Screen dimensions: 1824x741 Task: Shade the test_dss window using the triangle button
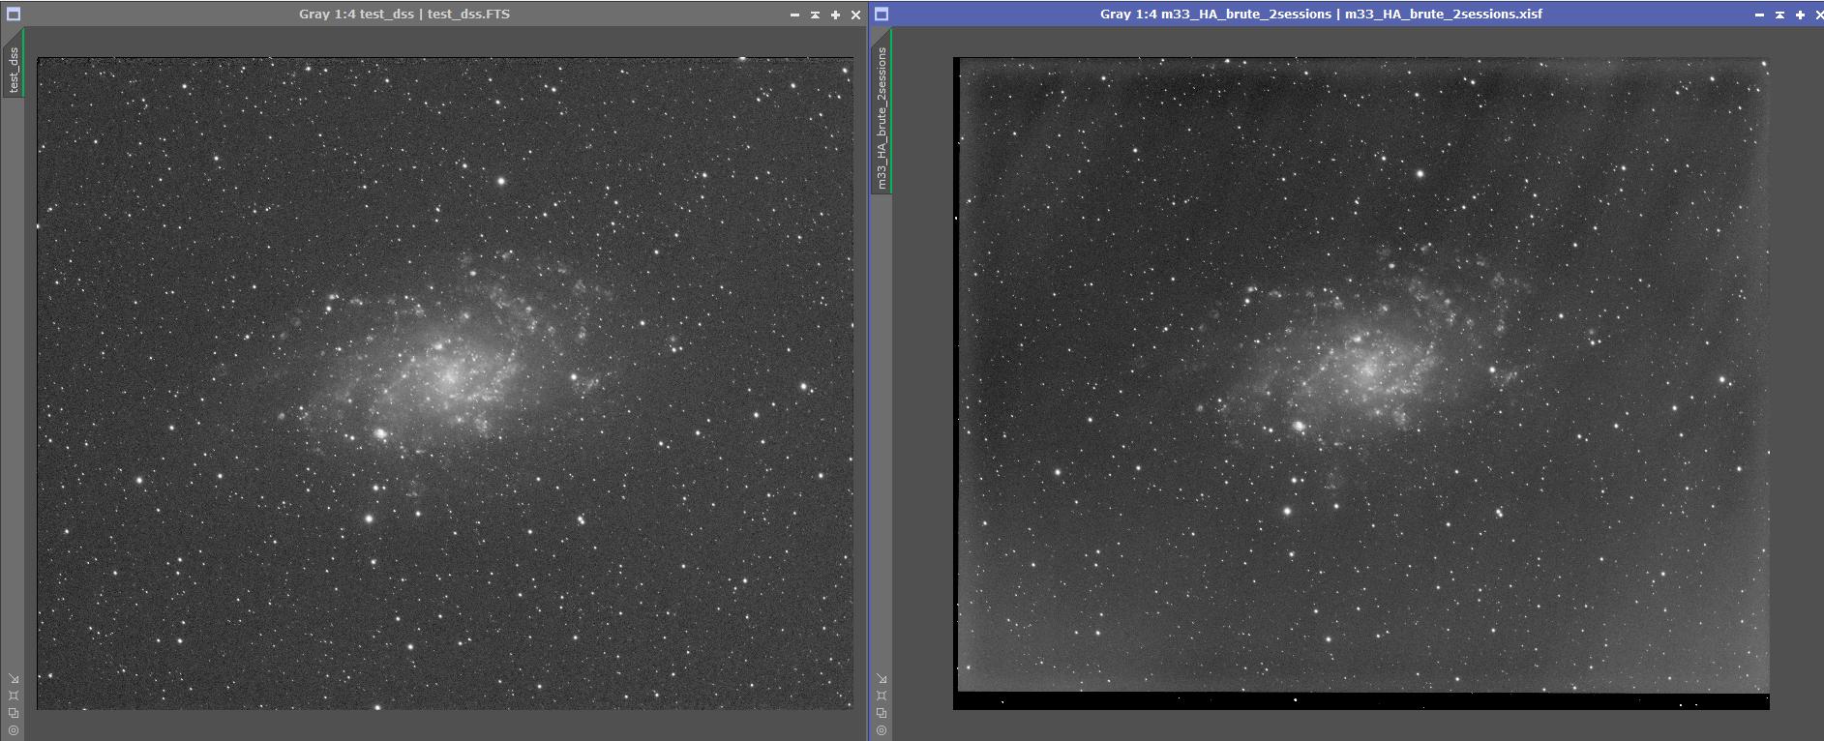815,15
